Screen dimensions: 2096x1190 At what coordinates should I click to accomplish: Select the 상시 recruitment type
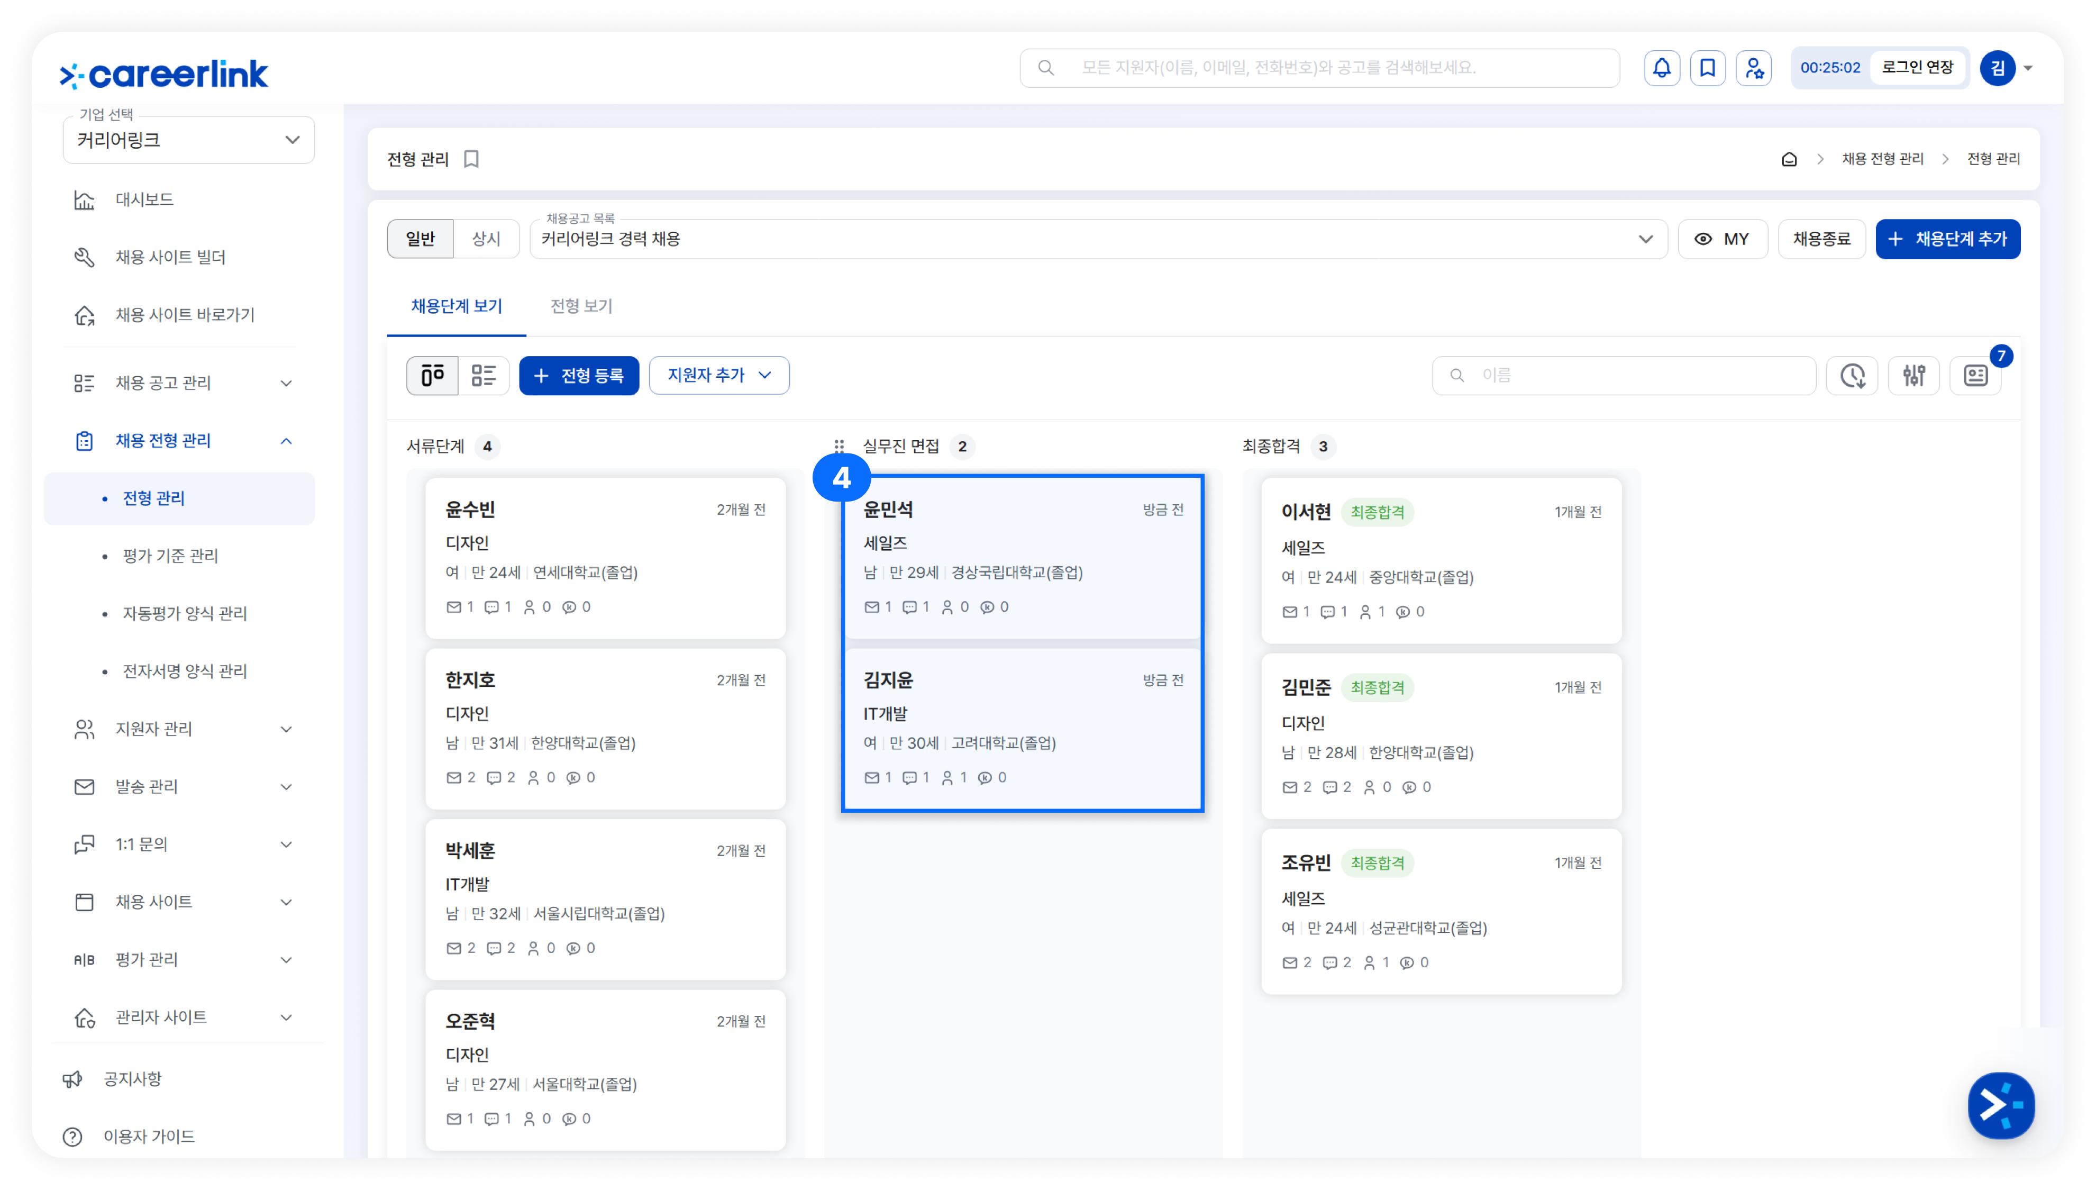pyautogui.click(x=486, y=239)
